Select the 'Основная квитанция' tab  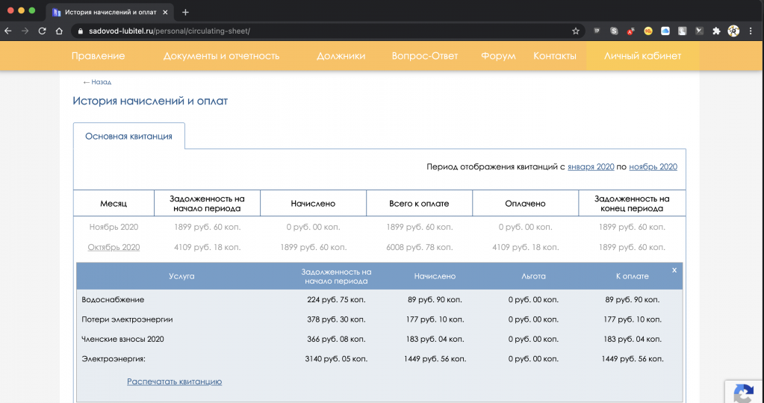pos(128,137)
